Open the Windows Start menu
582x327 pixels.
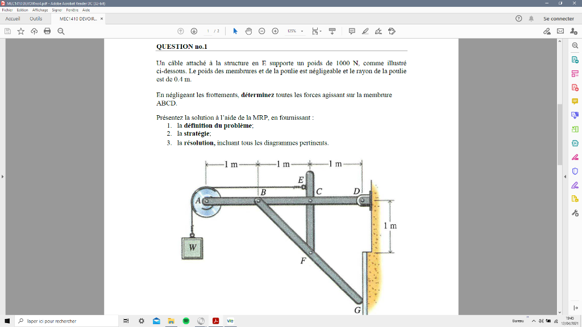[x=7, y=321]
